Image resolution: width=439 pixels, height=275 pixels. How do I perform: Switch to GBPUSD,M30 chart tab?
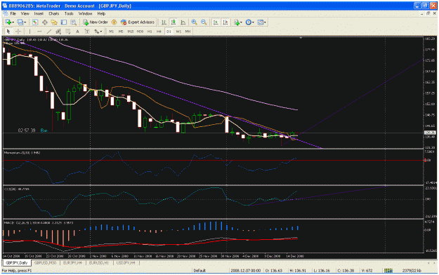click(46, 262)
